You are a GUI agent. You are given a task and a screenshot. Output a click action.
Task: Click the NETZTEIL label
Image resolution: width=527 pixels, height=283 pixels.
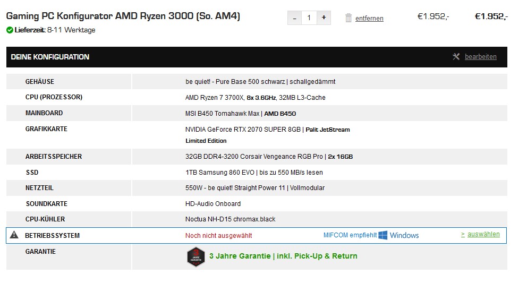(x=39, y=188)
